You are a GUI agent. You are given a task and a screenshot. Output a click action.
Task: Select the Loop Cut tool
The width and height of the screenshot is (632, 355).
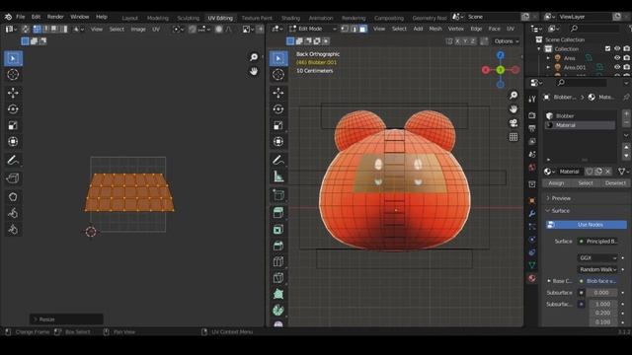coord(278,261)
